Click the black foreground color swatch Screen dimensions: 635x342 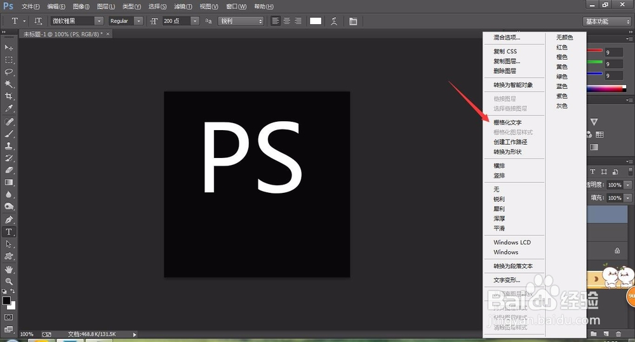pyautogui.click(x=6, y=300)
